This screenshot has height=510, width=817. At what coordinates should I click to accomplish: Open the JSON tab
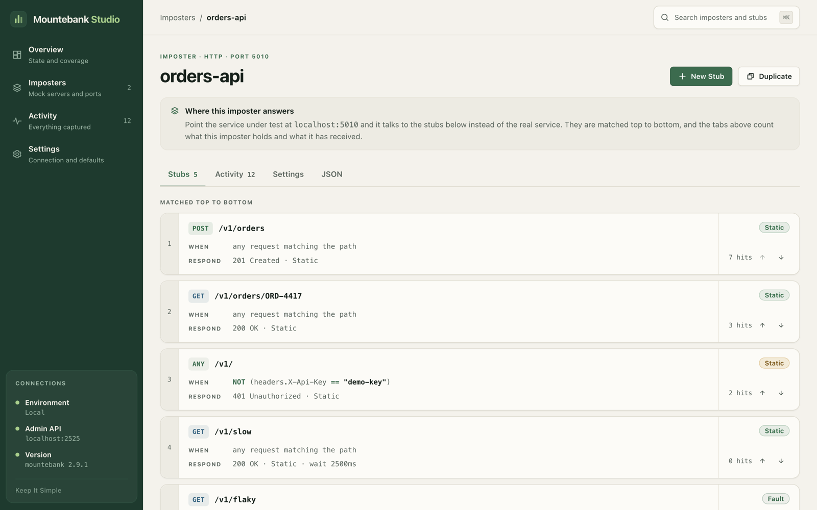332,174
